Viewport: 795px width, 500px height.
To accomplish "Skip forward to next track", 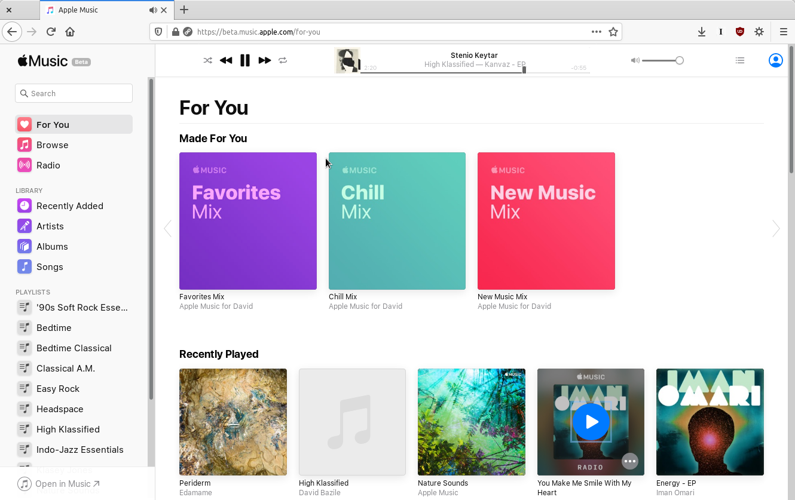I will [x=264, y=60].
